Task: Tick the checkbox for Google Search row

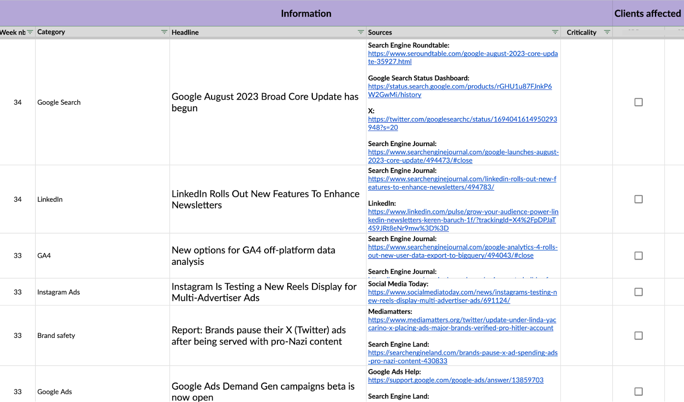Action: coord(638,102)
